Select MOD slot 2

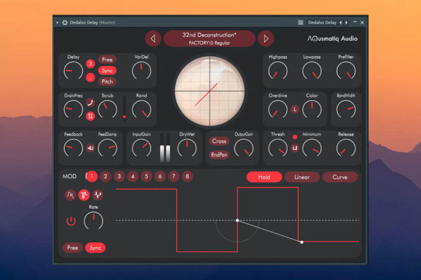coord(105,176)
